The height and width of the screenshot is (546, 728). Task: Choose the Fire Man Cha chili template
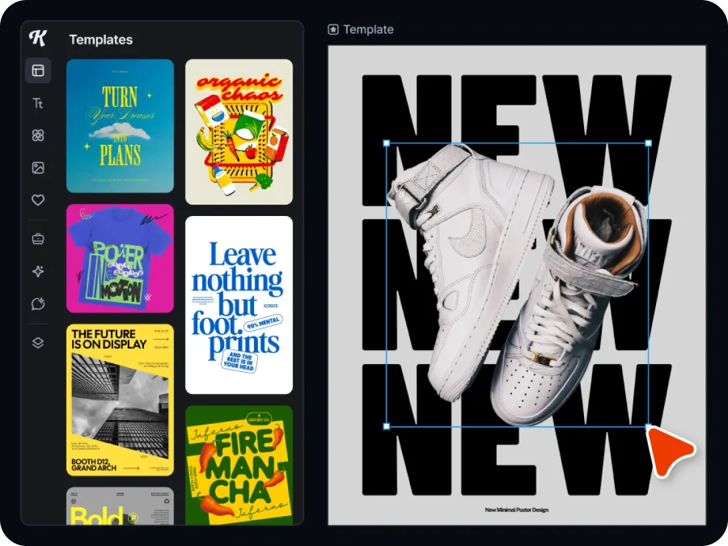pos(239,465)
